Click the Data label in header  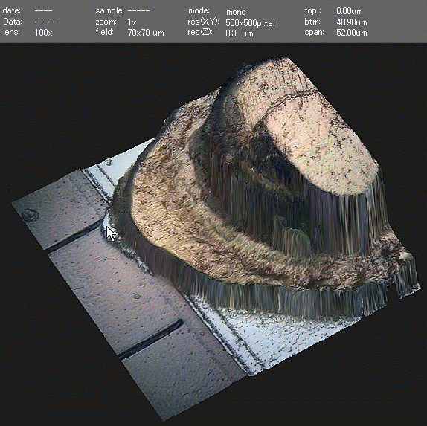pyautogui.click(x=13, y=22)
